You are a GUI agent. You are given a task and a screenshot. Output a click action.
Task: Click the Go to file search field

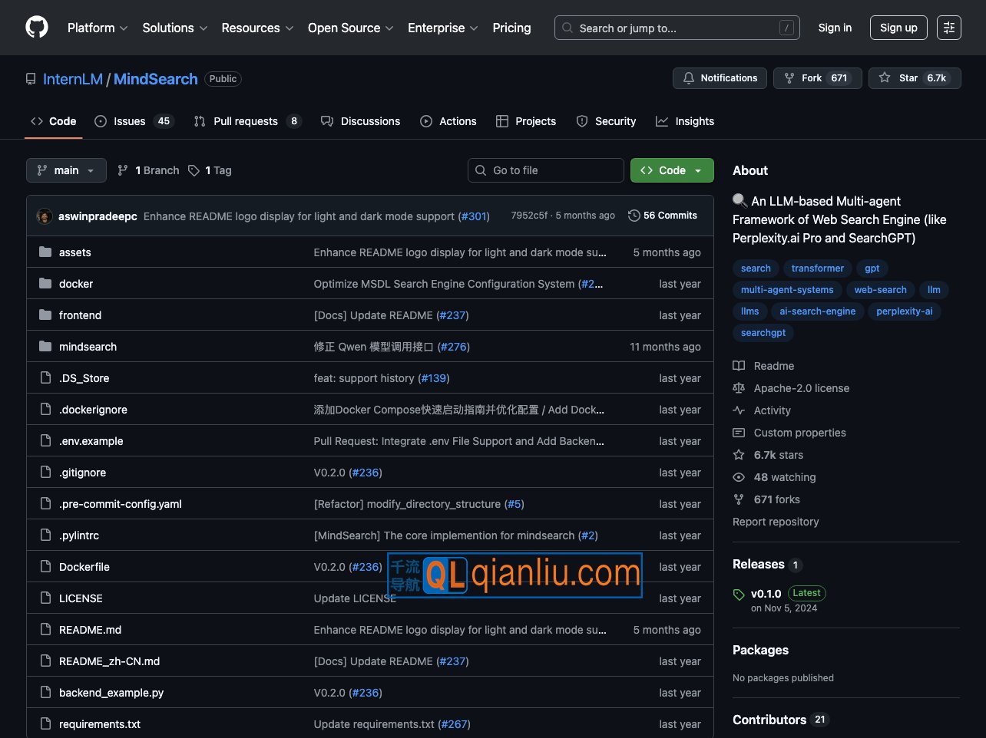coord(545,170)
